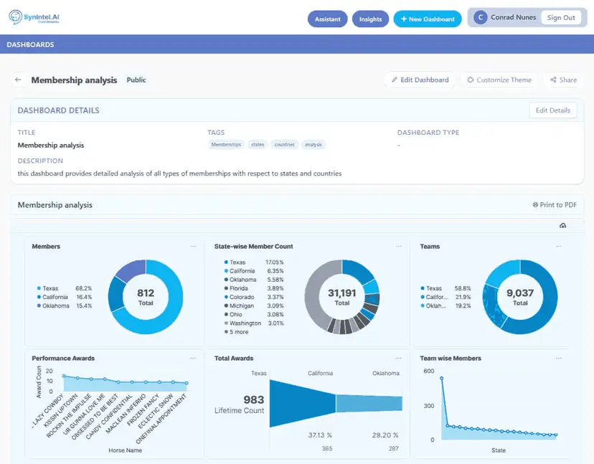Open Members chart options menu
This screenshot has height=464, width=594.
193,246
